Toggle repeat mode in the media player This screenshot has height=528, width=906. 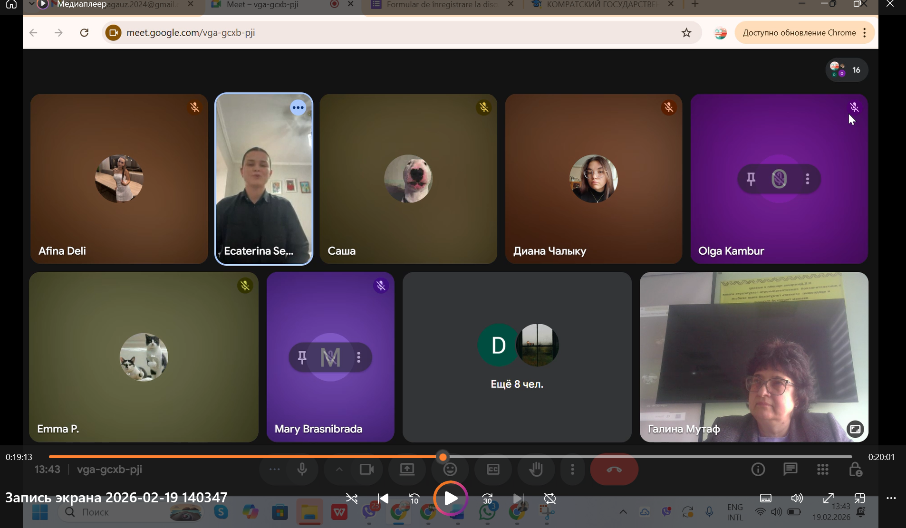(550, 499)
